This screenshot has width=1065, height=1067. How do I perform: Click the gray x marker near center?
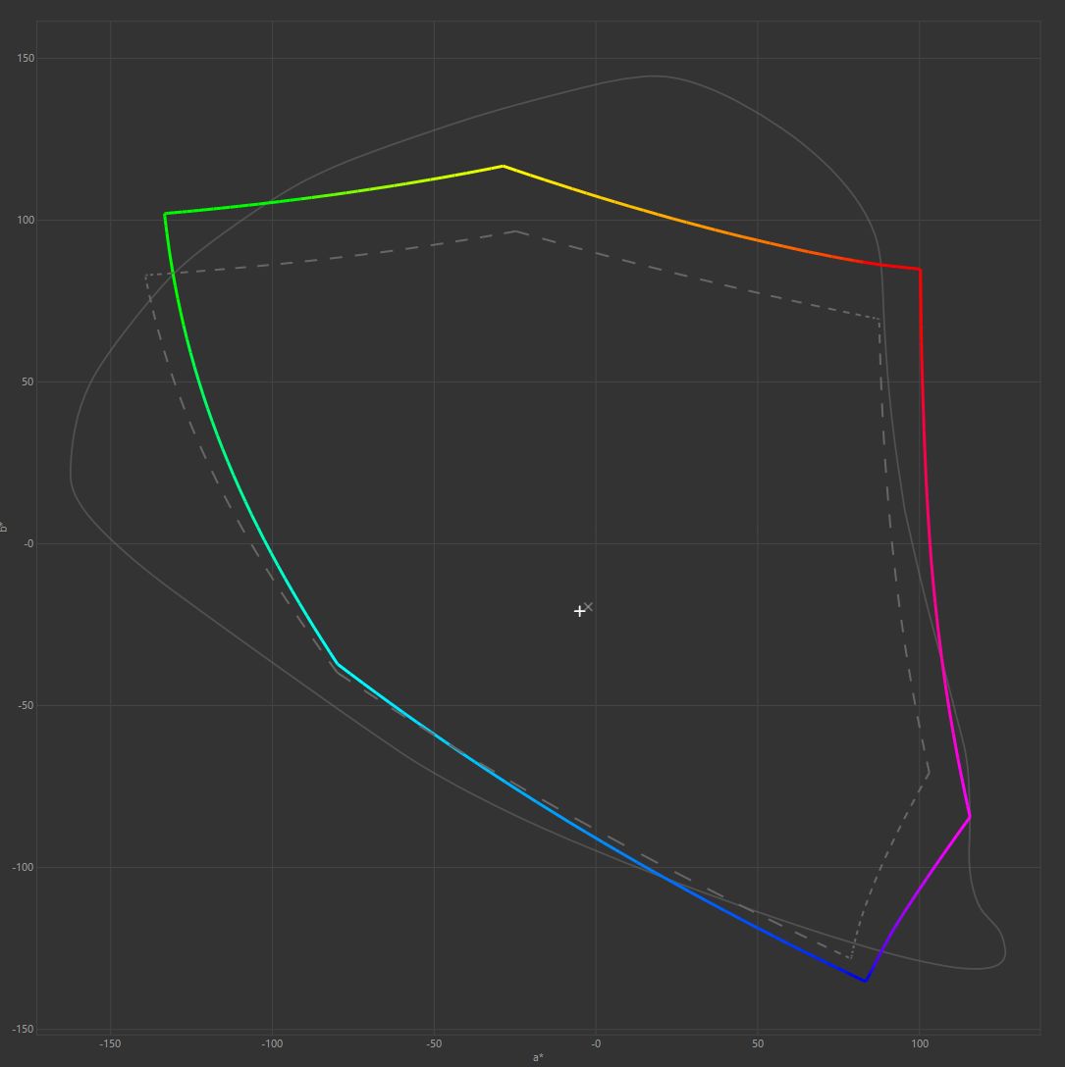point(588,607)
